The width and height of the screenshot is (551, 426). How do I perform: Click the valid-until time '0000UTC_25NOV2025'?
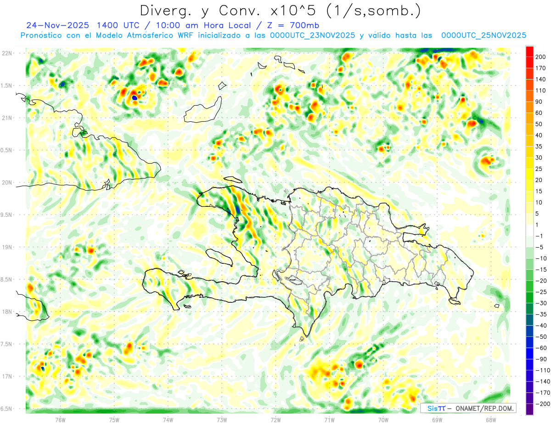click(483, 35)
